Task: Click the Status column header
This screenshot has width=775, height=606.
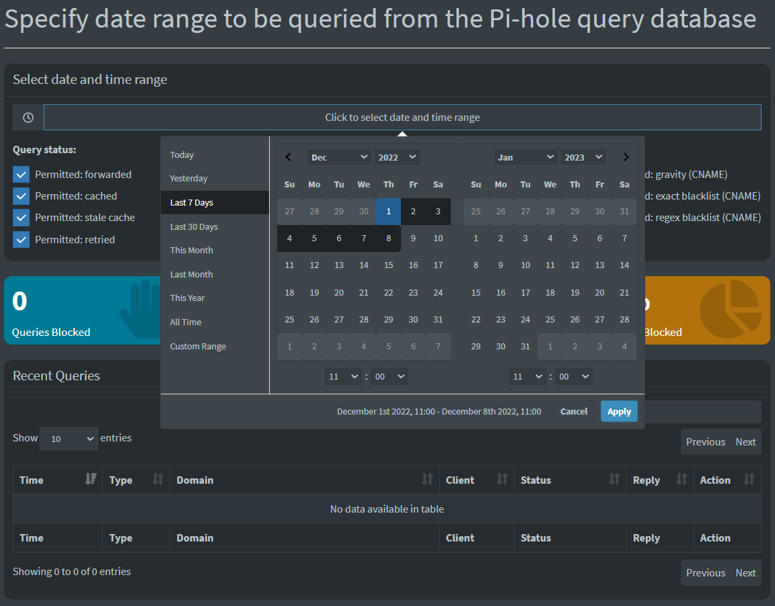Action: coord(570,480)
